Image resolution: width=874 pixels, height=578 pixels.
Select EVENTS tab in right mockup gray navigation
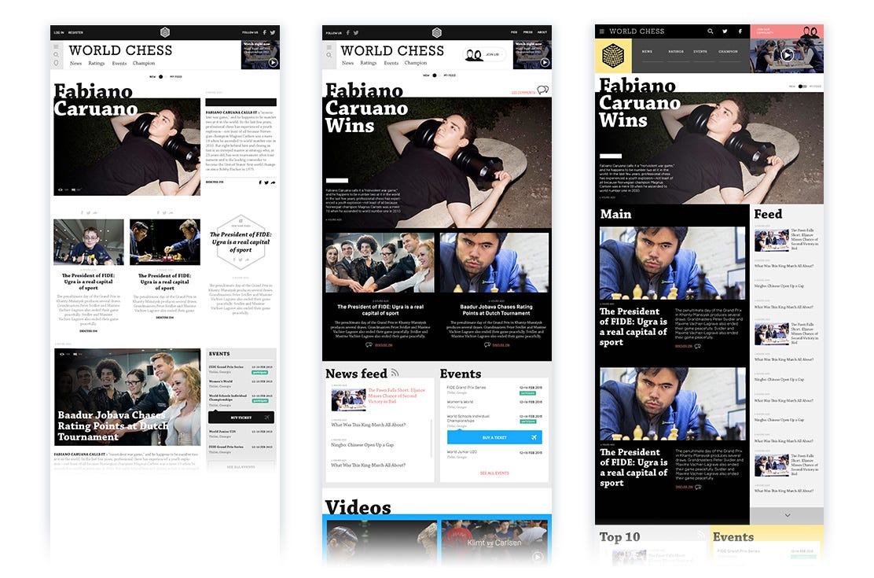[700, 51]
